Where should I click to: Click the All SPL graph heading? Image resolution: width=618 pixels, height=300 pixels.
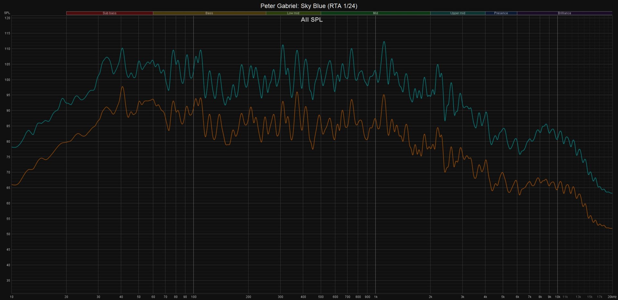312,20
